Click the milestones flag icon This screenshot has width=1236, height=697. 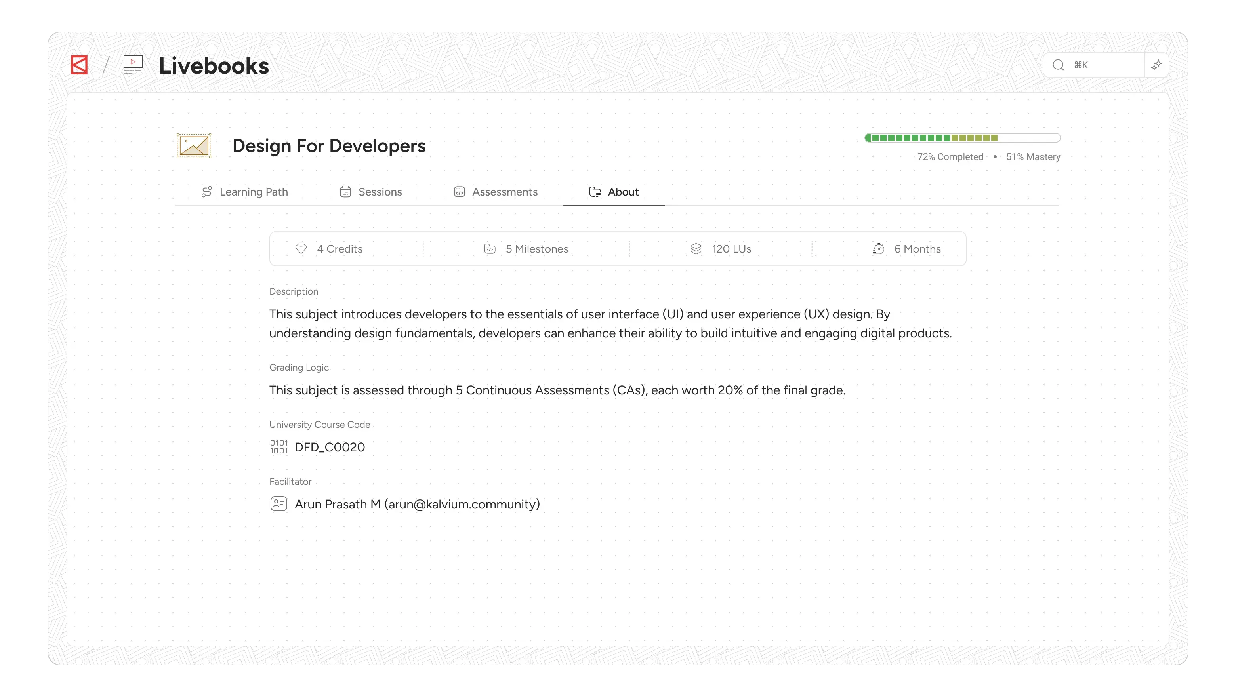[x=489, y=248]
